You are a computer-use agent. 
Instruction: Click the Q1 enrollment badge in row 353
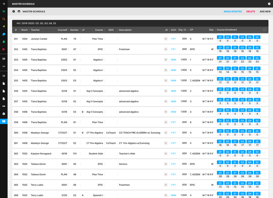[220, 58]
